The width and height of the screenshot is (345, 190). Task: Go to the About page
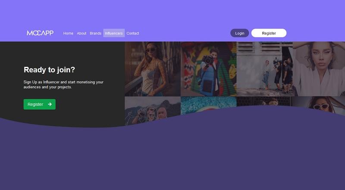tap(82, 33)
